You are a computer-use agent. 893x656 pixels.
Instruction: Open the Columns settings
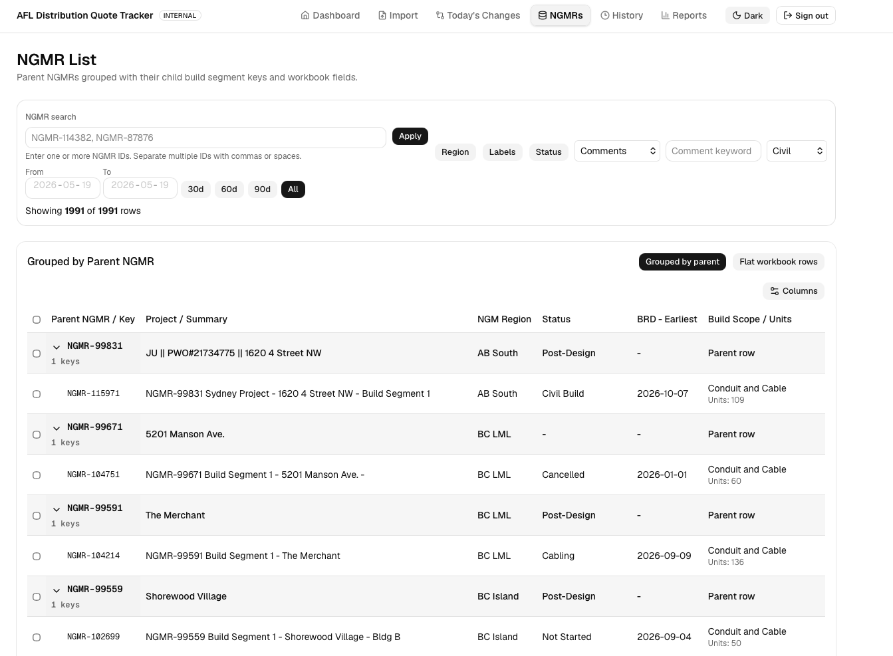click(x=794, y=291)
